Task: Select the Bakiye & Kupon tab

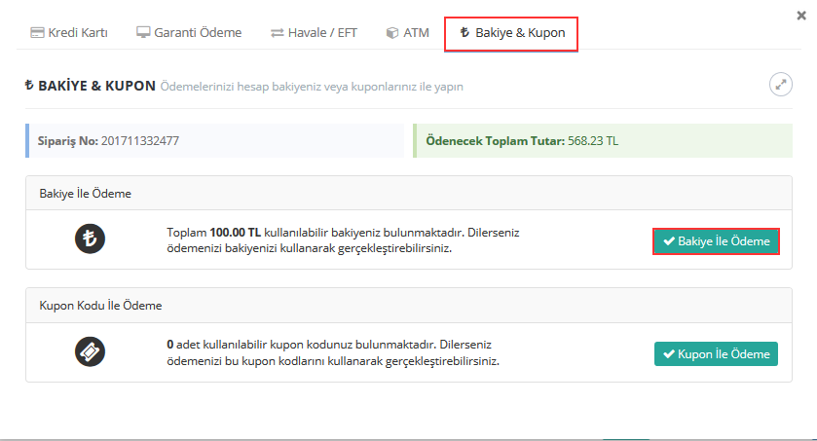Action: 511,33
